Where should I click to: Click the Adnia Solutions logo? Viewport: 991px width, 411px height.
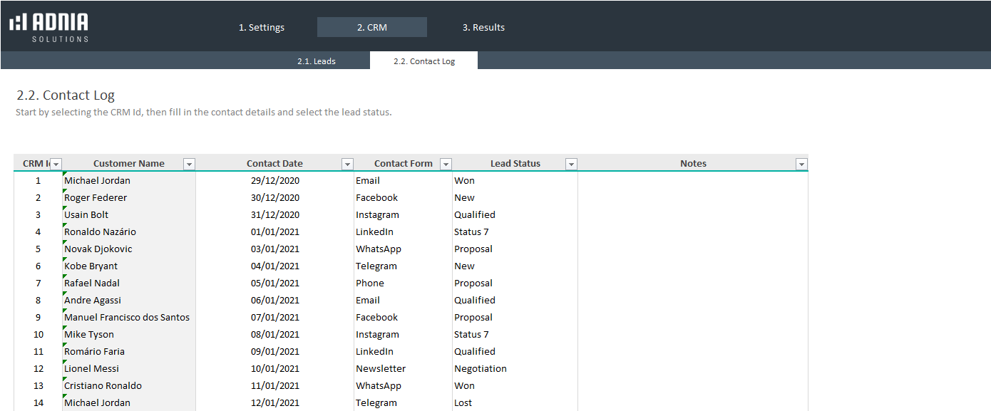(49, 27)
